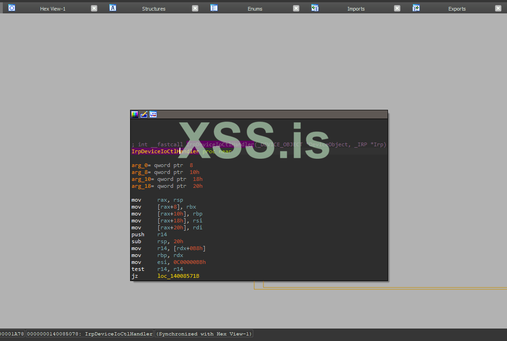Select the Enums tab
This screenshot has height=341, width=507.
click(x=255, y=9)
